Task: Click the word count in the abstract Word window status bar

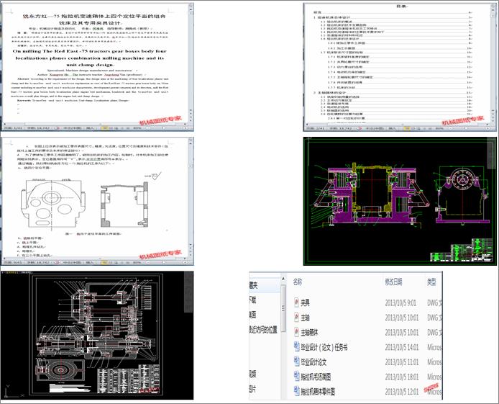Action: tap(38, 128)
